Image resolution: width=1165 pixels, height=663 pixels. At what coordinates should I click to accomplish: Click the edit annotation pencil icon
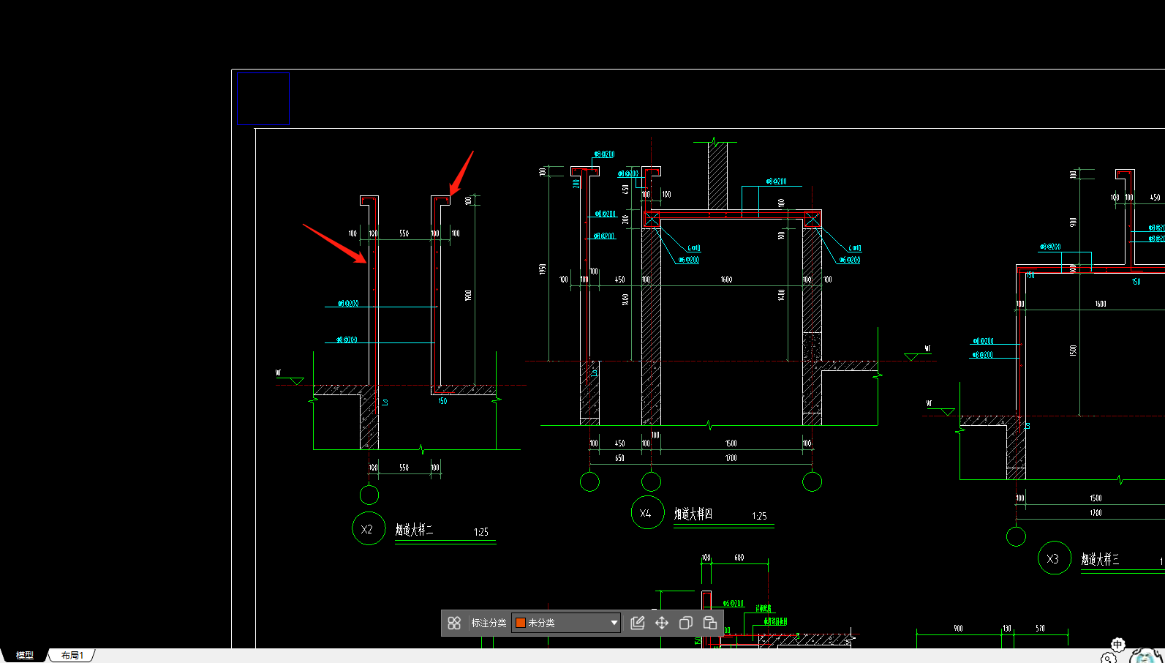[638, 623]
